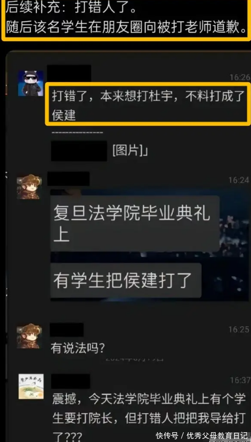Tap the partially hidden date separator
This screenshot has height=442, width=251.
(134, 359)
